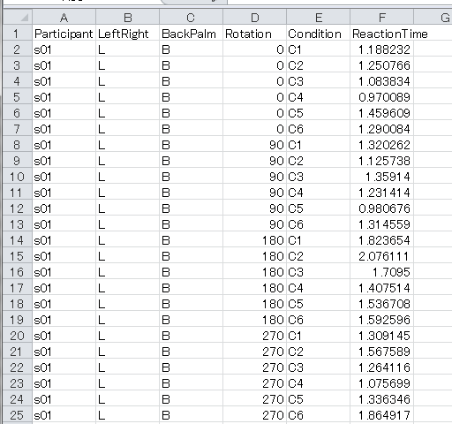Select column B header
The width and height of the screenshot is (452, 424).
pyautogui.click(x=127, y=18)
